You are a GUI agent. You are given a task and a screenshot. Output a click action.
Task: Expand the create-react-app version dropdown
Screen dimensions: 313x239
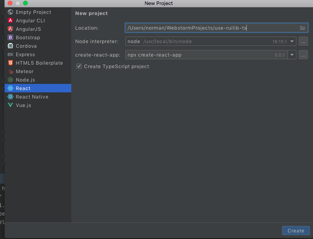[292, 55]
